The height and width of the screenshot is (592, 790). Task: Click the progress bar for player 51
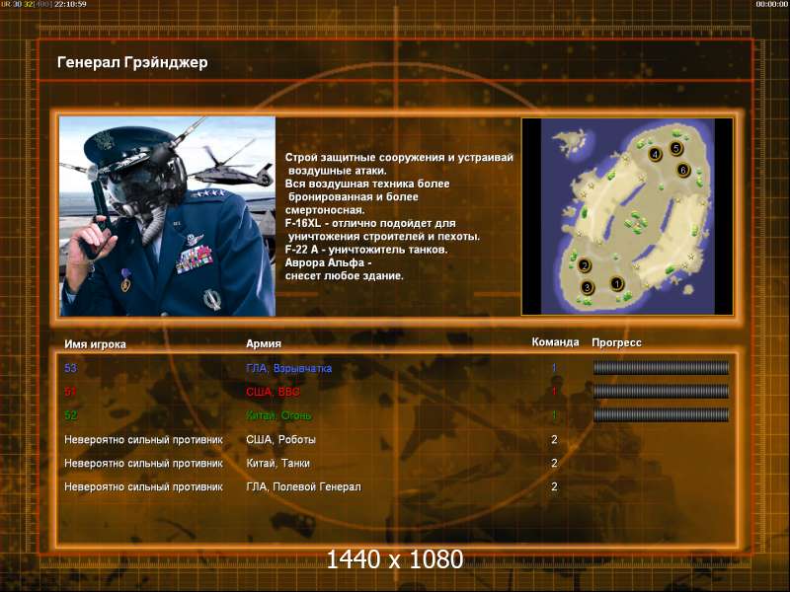click(x=661, y=391)
